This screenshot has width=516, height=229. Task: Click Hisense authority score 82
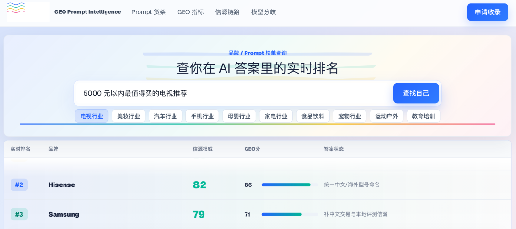point(199,185)
